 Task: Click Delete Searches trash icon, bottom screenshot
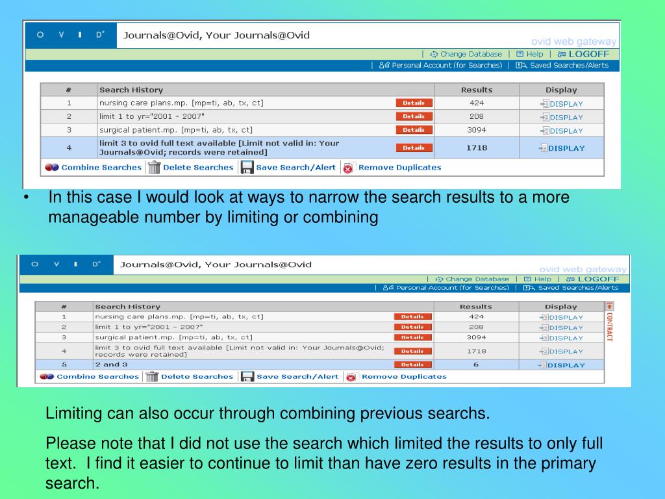pos(152,376)
